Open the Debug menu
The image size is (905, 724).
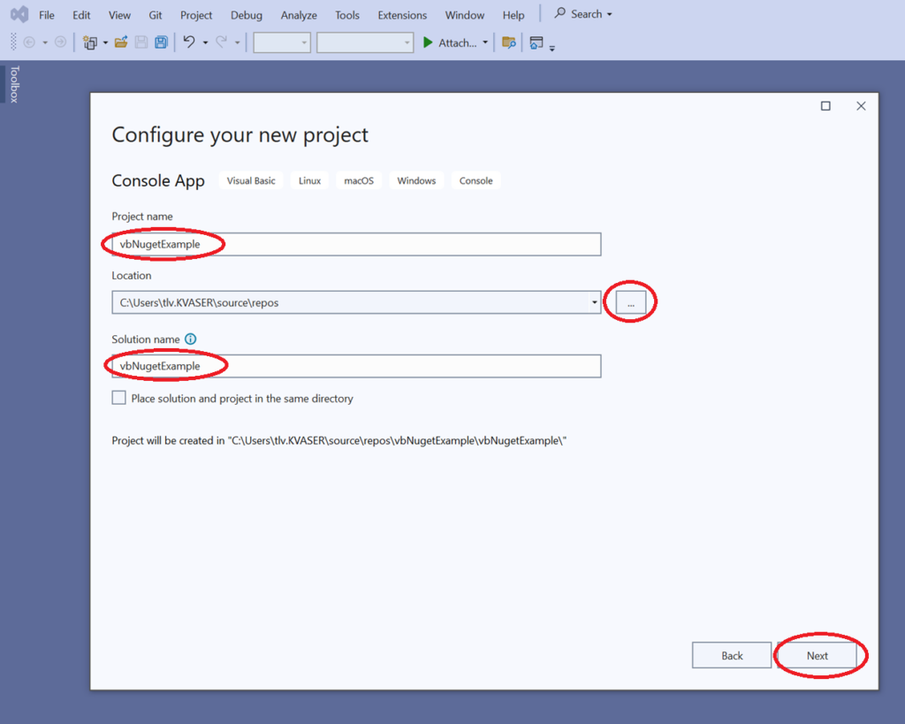click(246, 14)
